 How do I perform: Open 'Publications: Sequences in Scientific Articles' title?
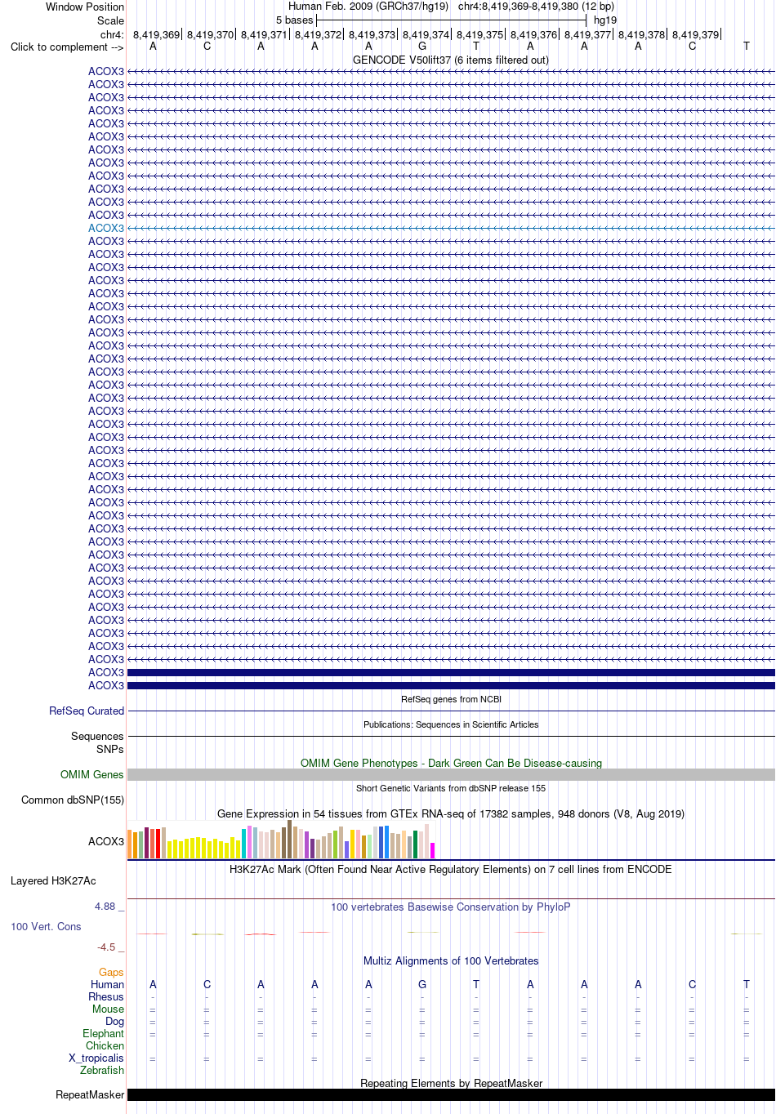pyautogui.click(x=451, y=725)
